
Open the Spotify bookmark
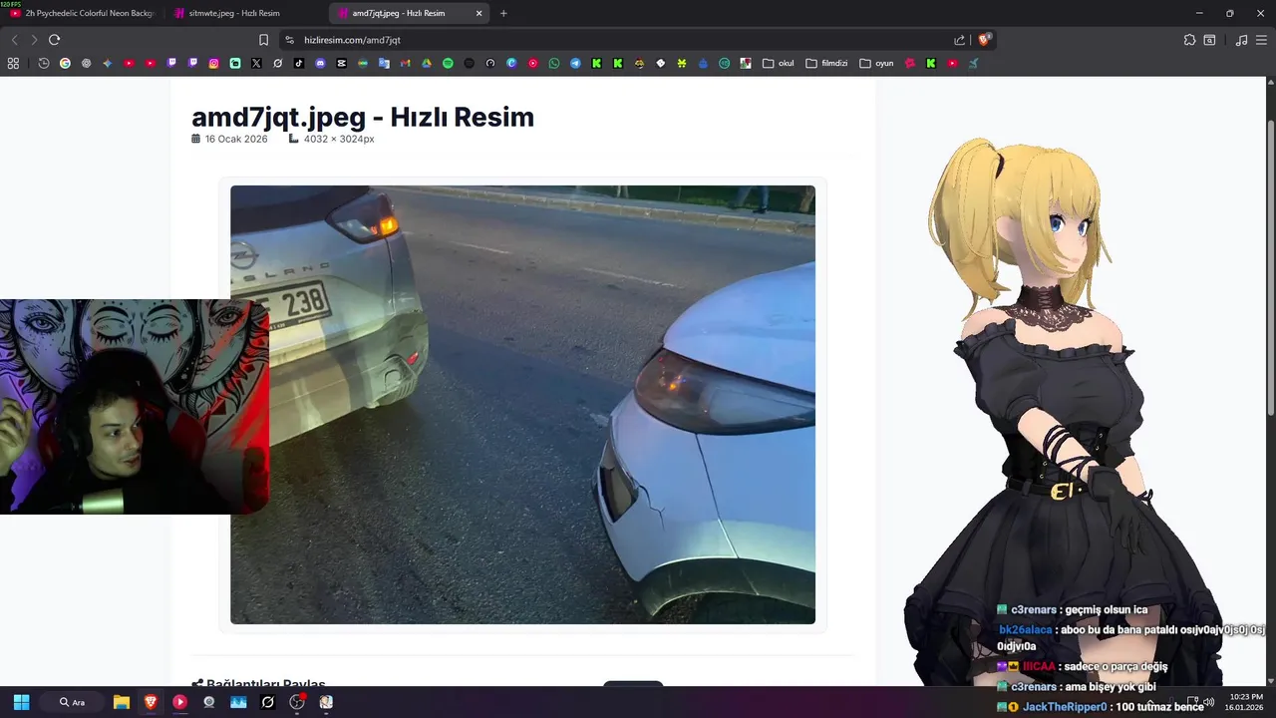[x=448, y=63]
